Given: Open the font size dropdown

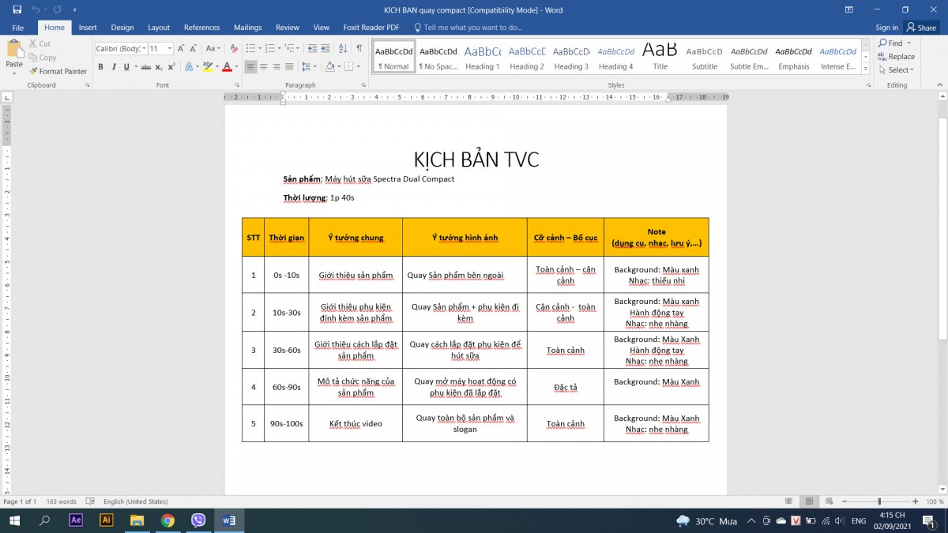Looking at the screenshot, I should coord(170,49).
